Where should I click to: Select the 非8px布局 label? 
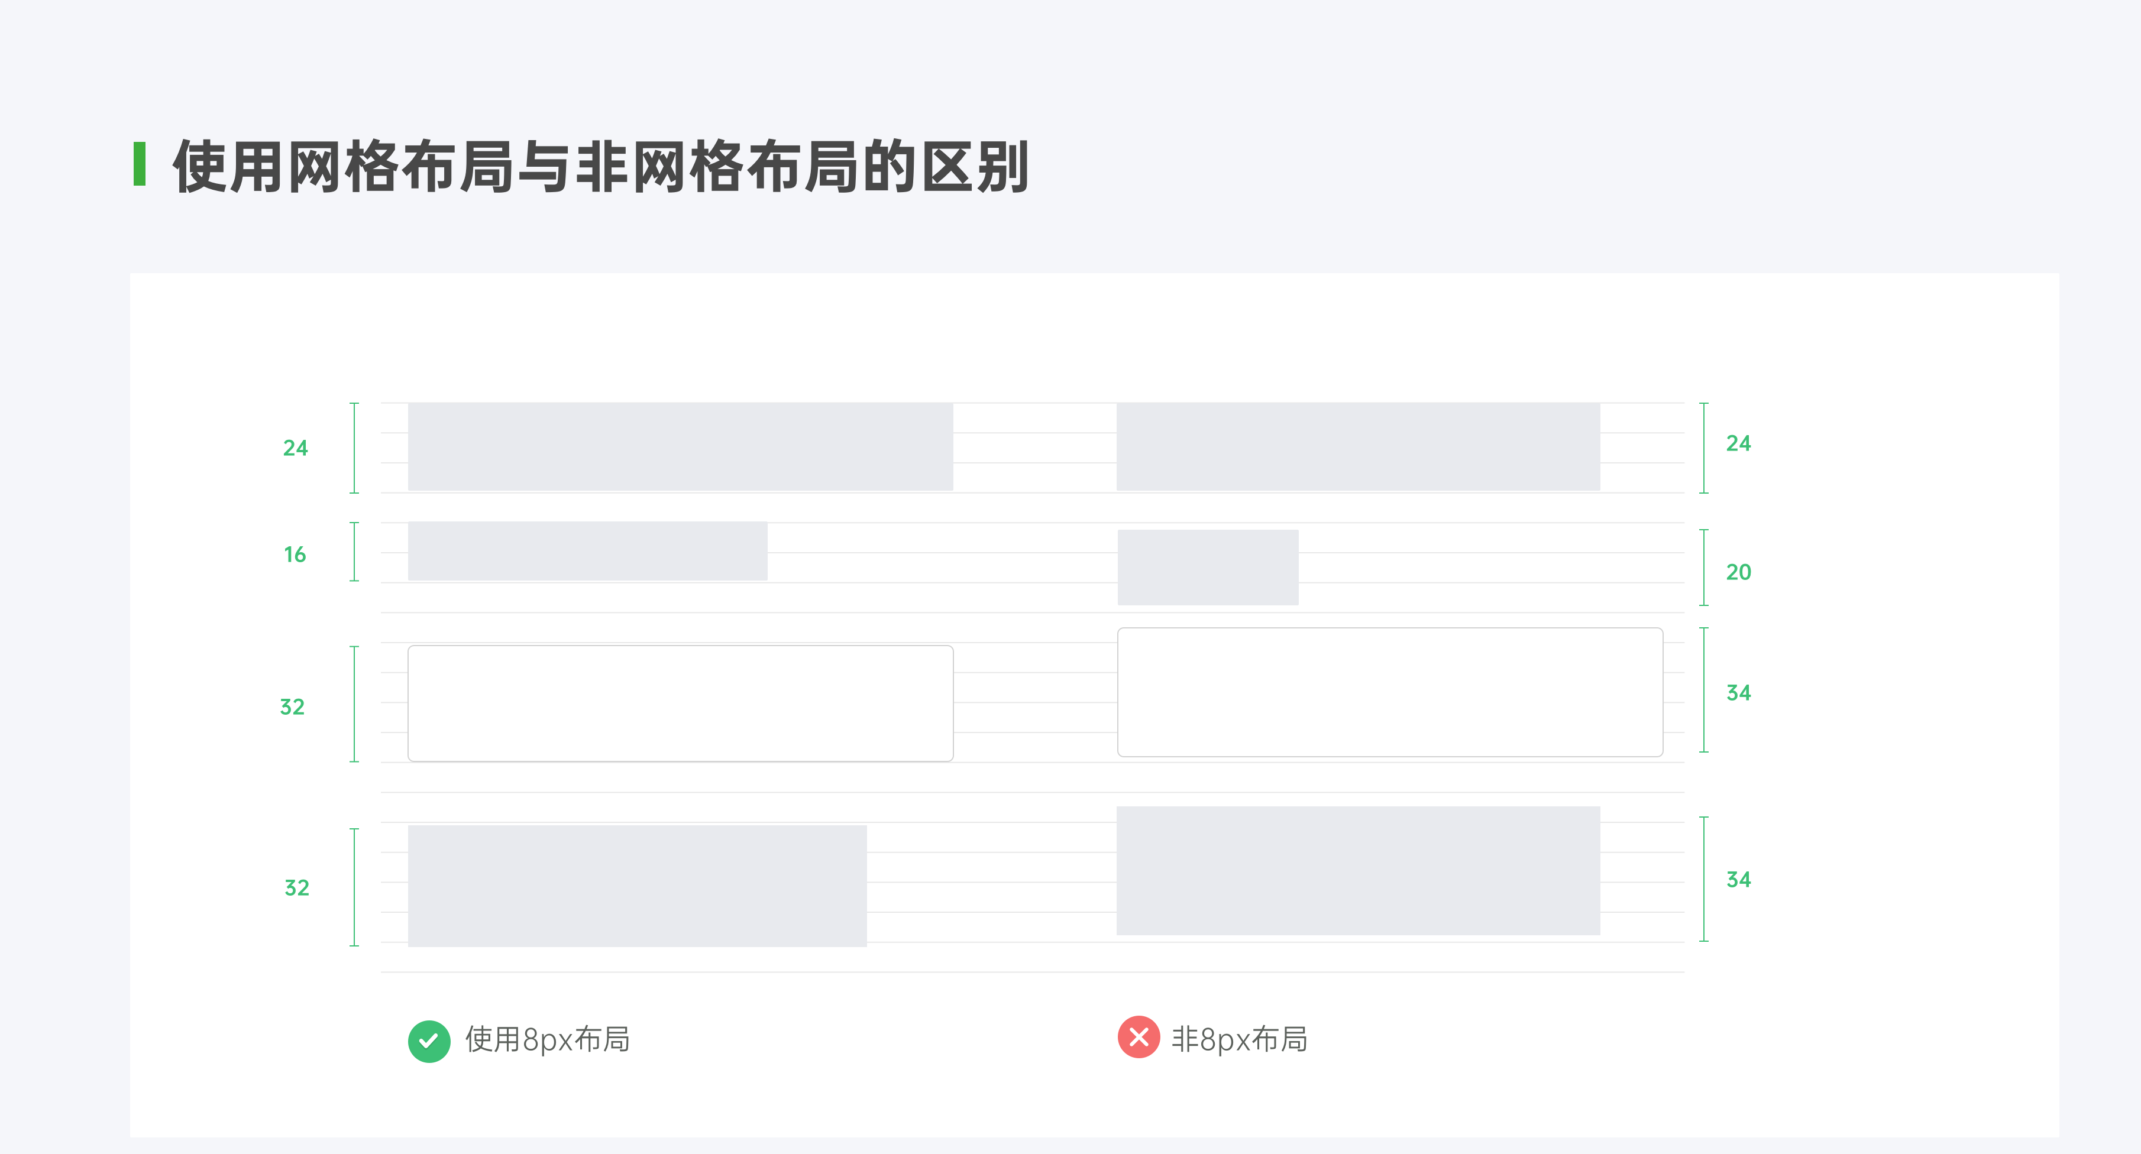point(1239,1040)
